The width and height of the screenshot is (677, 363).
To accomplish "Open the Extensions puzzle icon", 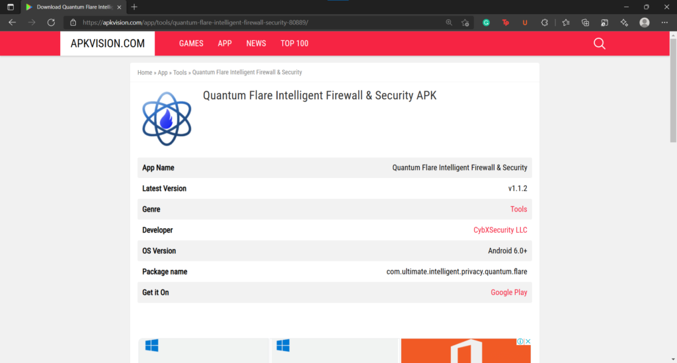I will tap(545, 22).
